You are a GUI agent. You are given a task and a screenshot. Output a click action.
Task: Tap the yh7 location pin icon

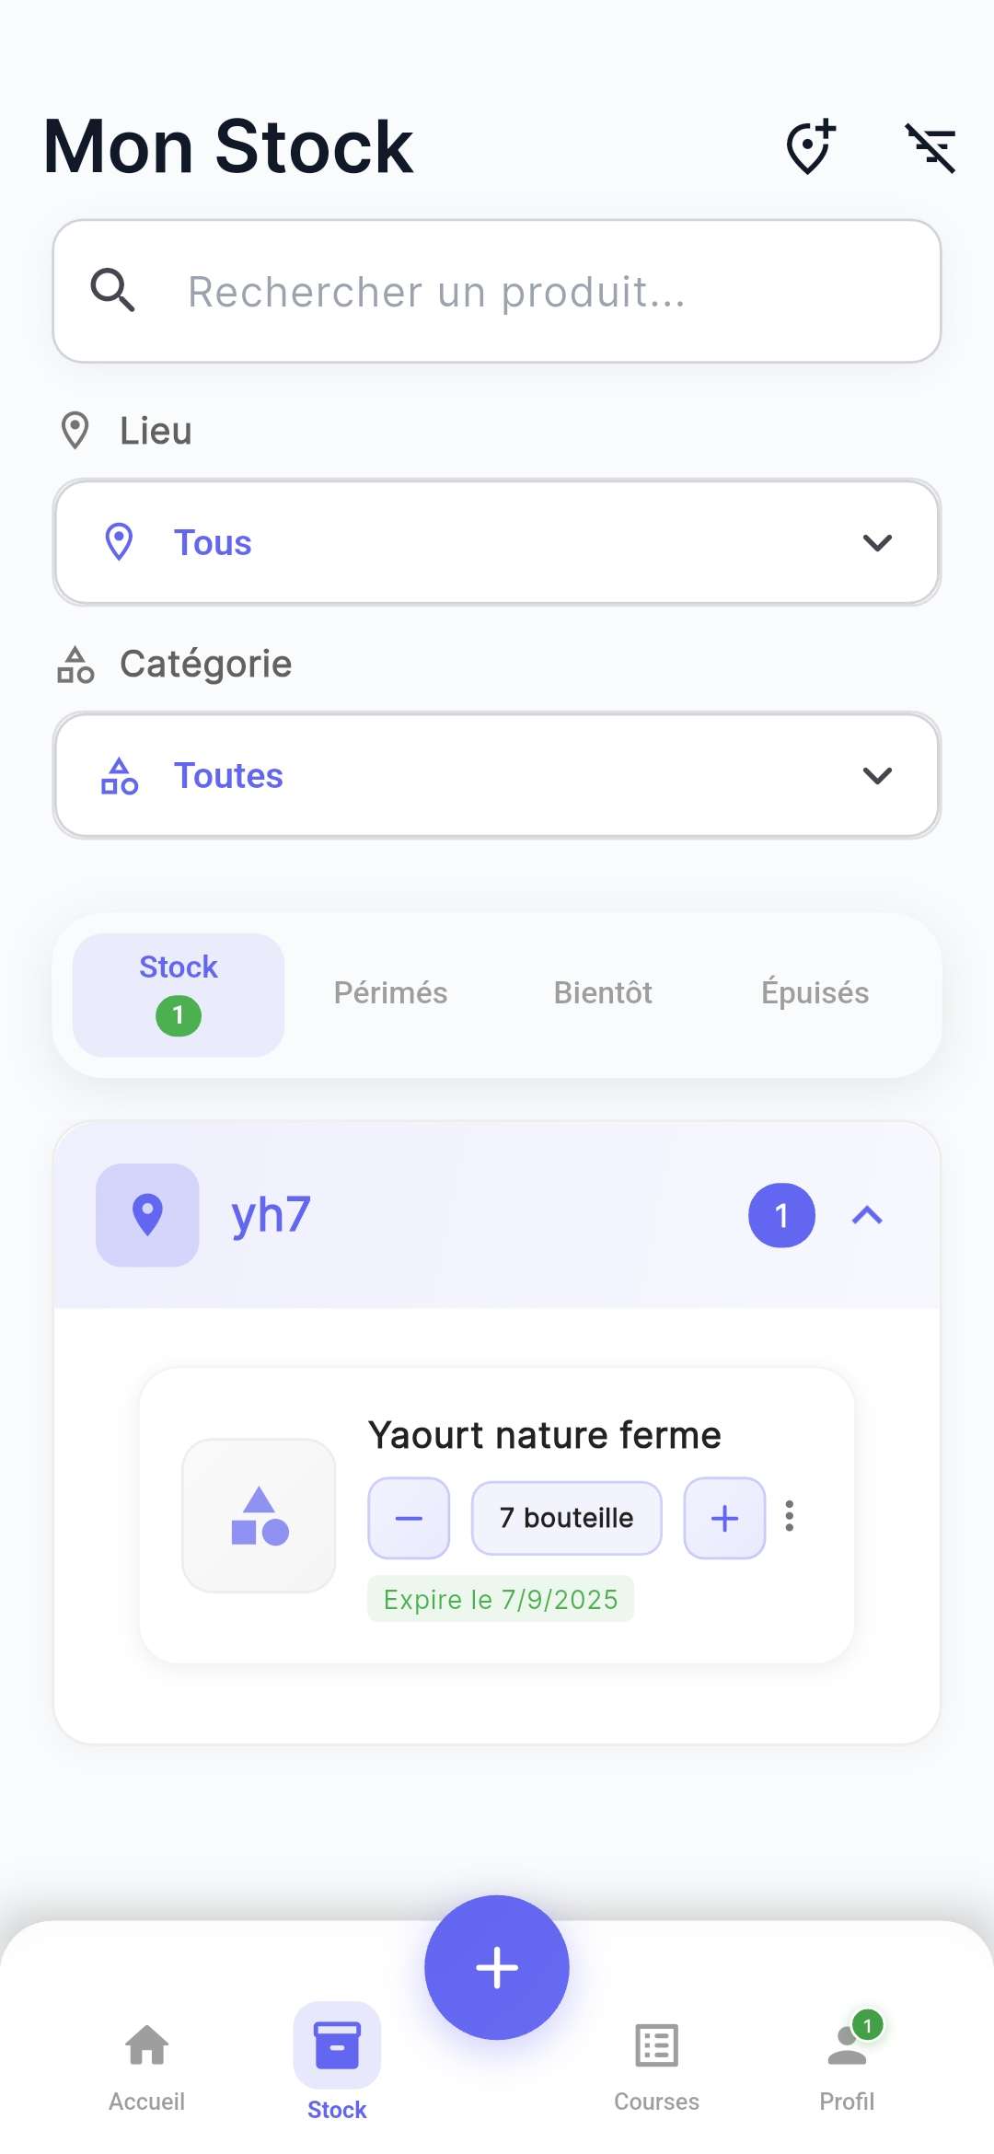[x=147, y=1215]
